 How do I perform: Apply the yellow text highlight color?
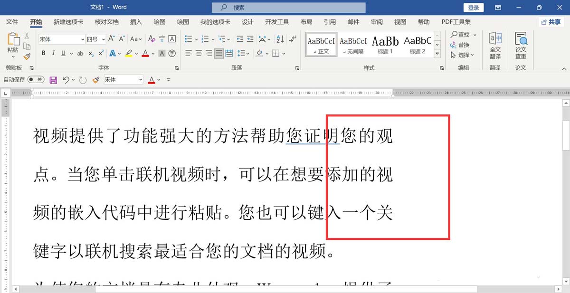click(x=129, y=53)
